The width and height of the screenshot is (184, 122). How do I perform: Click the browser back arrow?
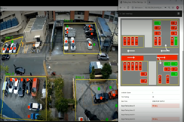click(121, 8)
